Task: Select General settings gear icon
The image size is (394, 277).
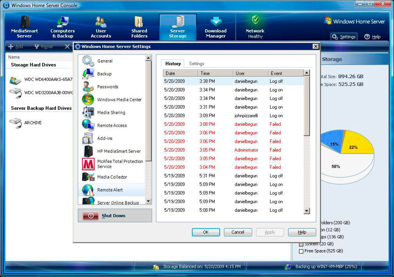Action: [88, 61]
